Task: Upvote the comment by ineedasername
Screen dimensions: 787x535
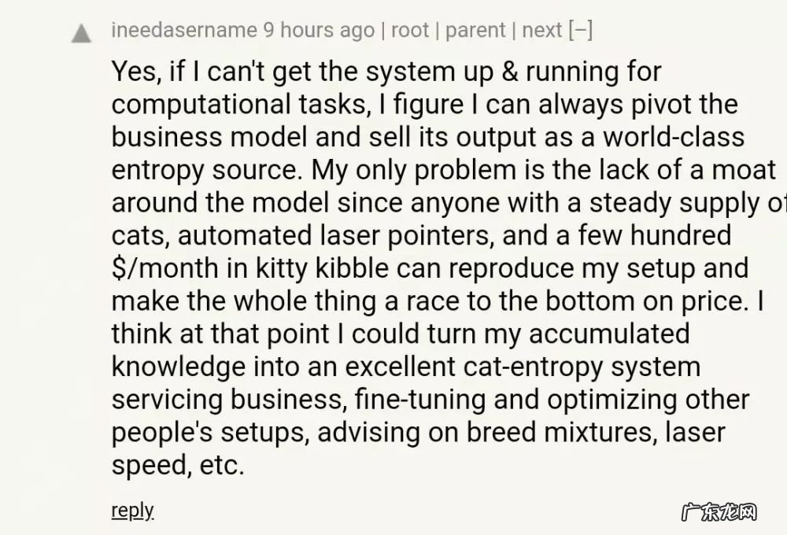Action: pyautogui.click(x=81, y=34)
